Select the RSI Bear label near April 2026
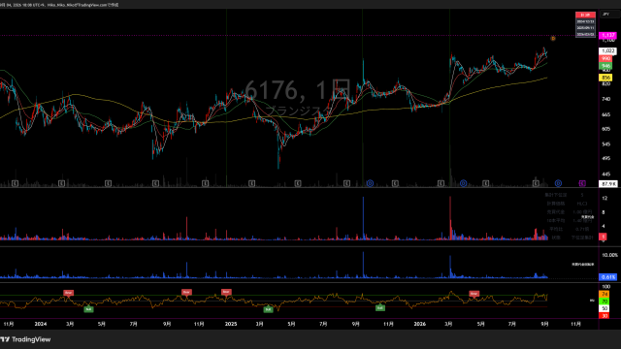 pos(474,294)
